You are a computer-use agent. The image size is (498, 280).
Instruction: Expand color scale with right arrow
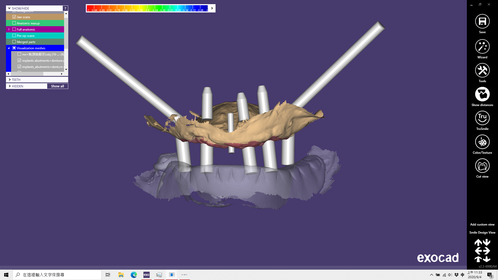(x=212, y=8)
